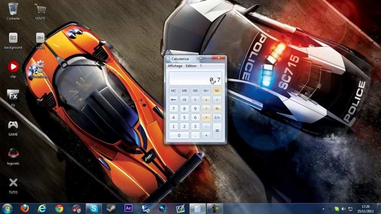Open Steam from the taskbar
The image size is (381, 214).
111,208
